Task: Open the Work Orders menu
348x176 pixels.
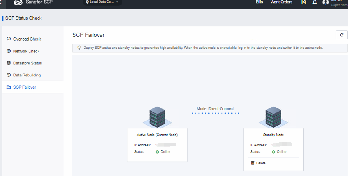Action: [281, 2]
